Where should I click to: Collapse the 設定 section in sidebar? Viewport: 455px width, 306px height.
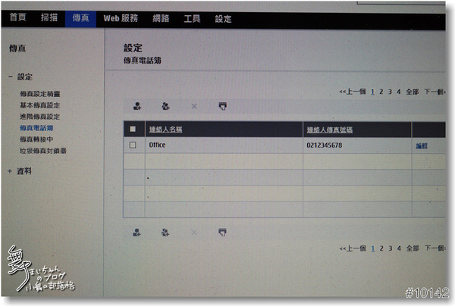point(11,76)
